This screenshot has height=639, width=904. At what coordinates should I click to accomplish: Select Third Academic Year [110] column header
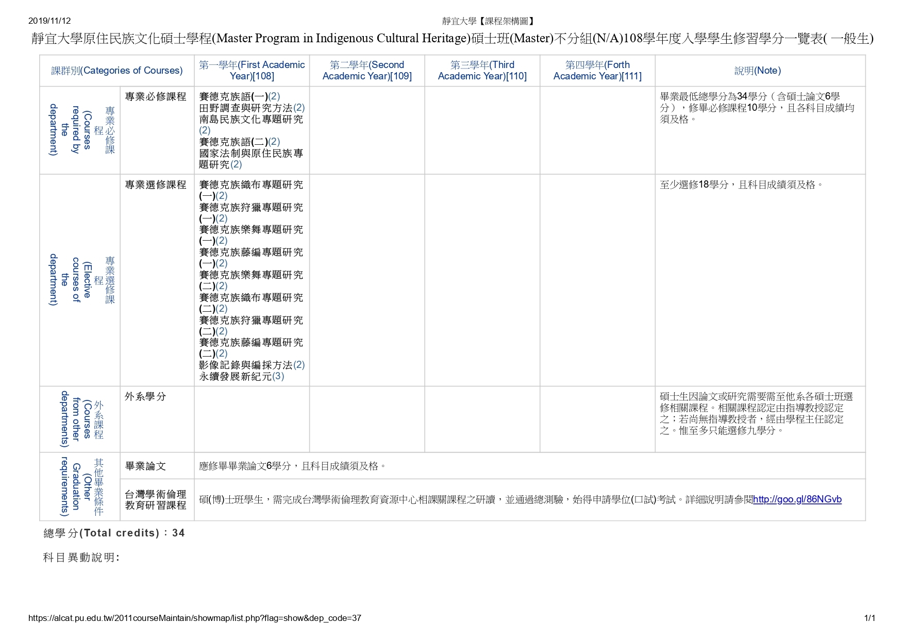click(x=482, y=71)
